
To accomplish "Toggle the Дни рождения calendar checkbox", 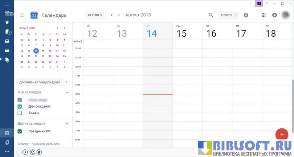I will point(20,106).
